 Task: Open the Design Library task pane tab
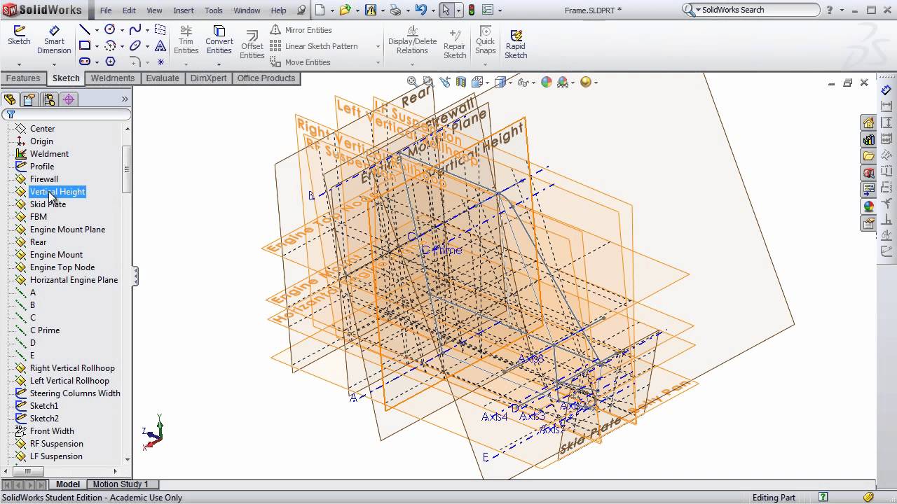click(869, 139)
